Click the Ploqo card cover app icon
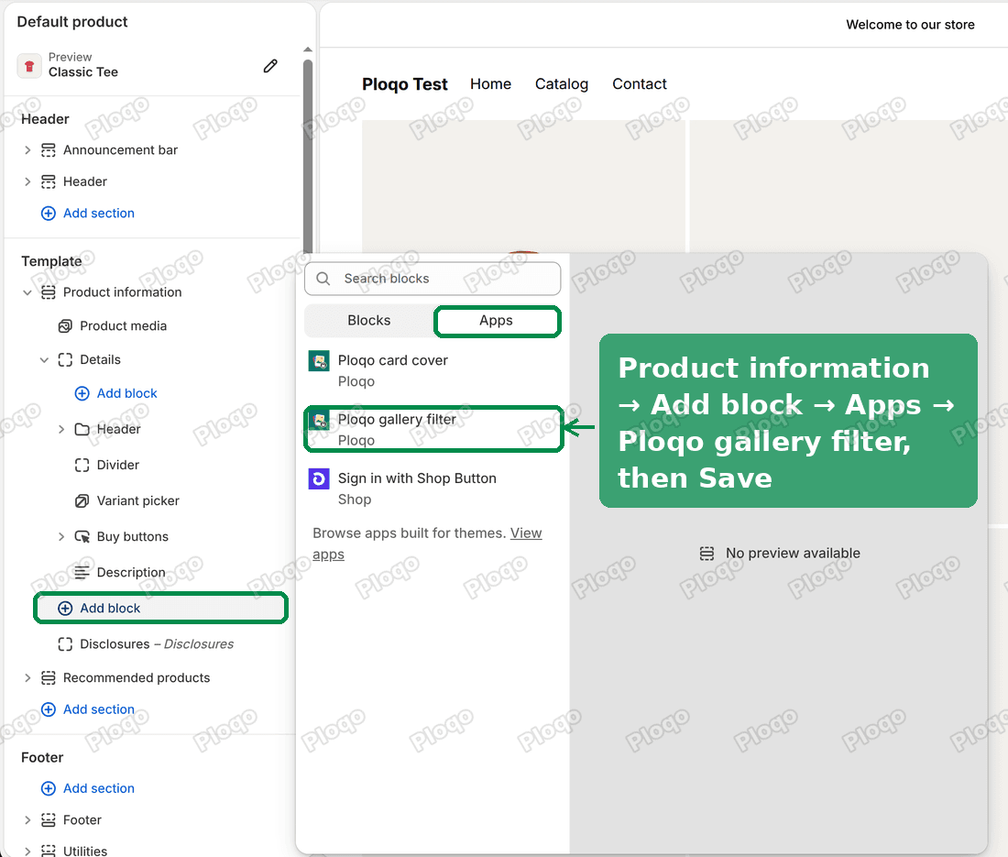 click(x=319, y=360)
